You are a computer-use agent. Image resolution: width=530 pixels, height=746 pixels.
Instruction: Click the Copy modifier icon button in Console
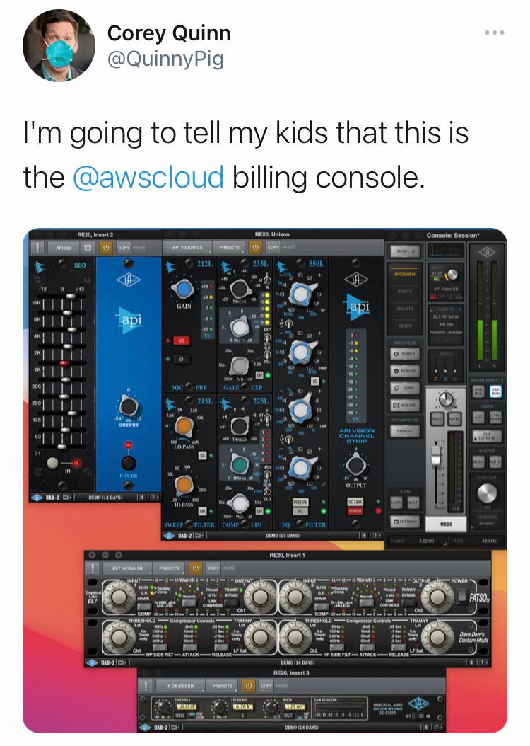click(x=404, y=388)
